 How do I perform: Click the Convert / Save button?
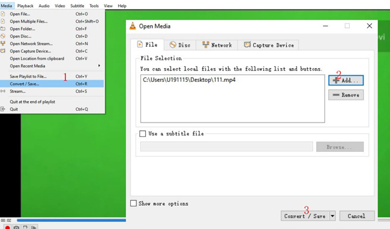pyautogui.click(x=305, y=216)
